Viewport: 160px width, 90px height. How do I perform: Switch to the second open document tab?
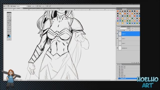(32, 8)
